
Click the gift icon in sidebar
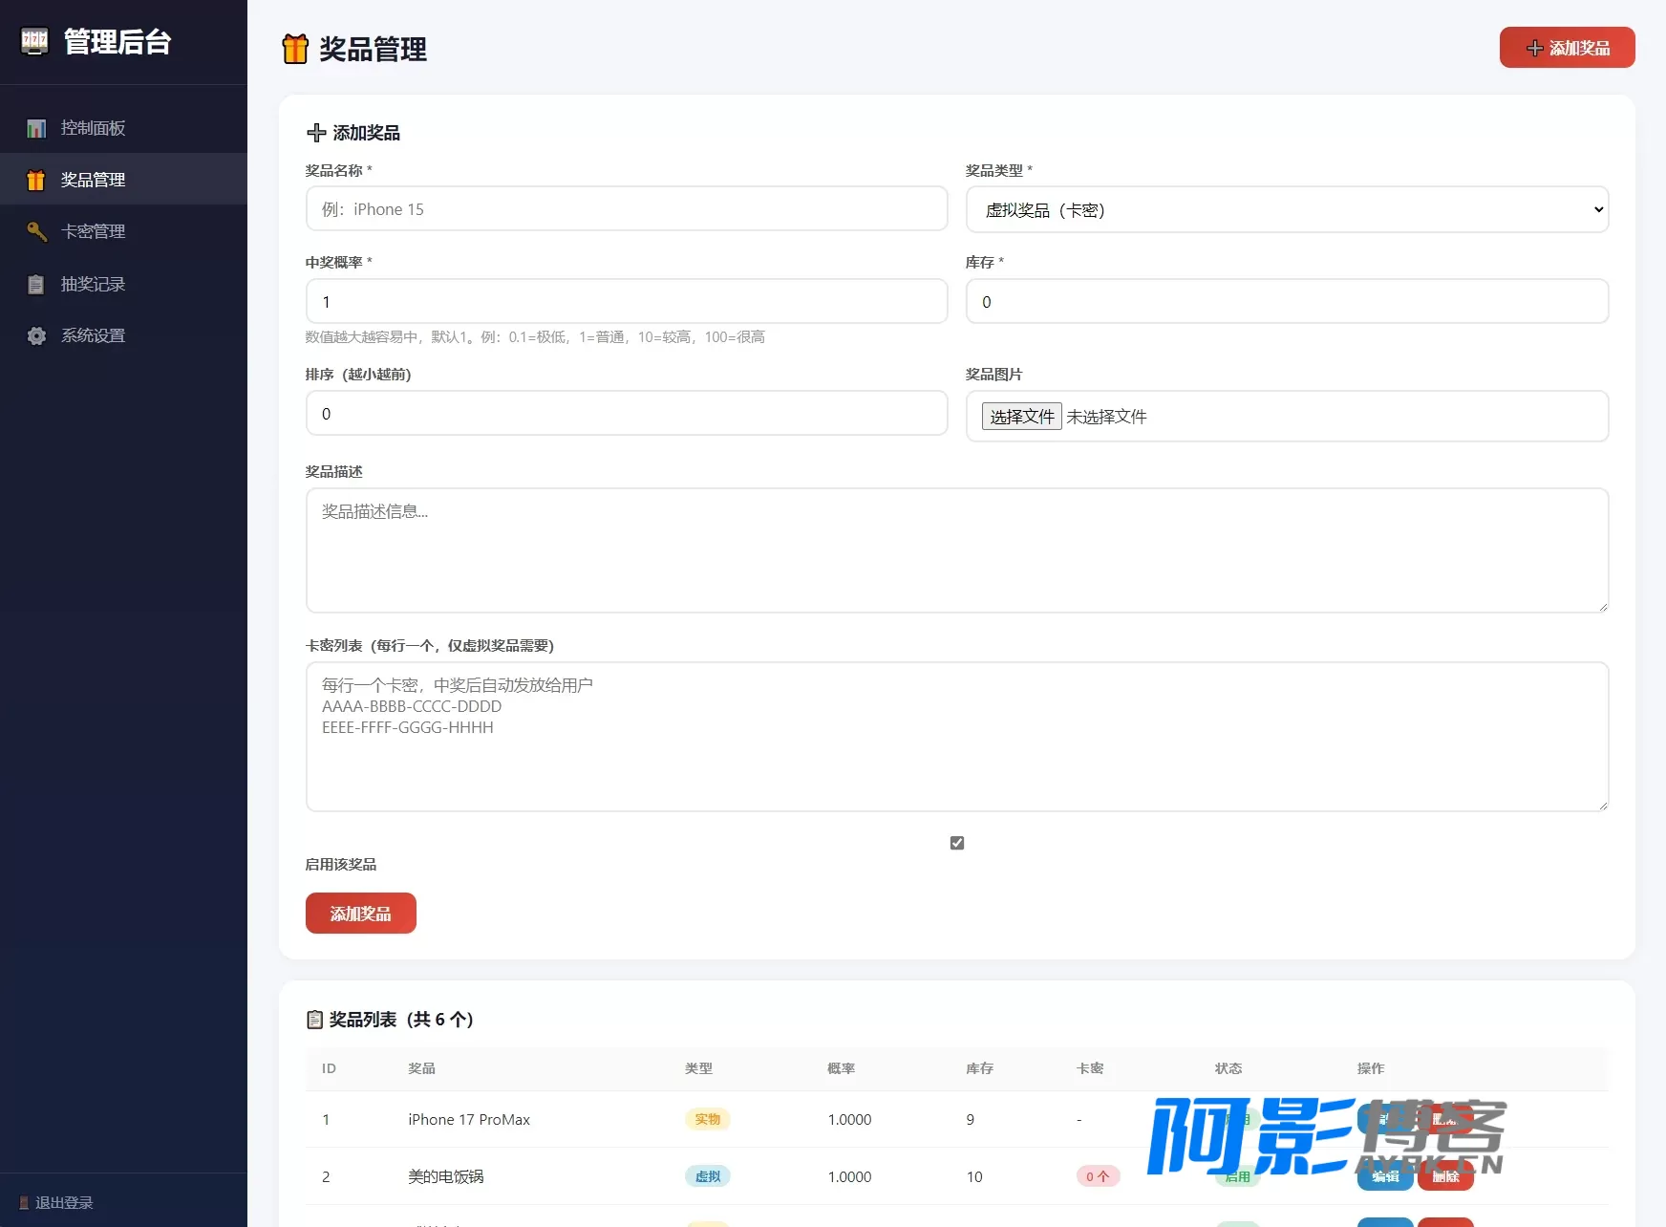pyautogui.click(x=36, y=180)
